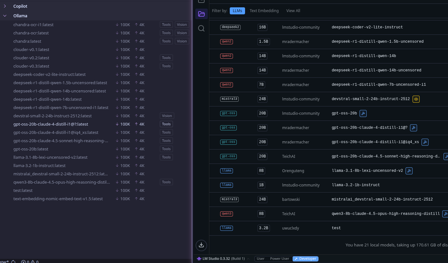Viewport: 448px width, 263px height.
Task: Click the wrench icon beside qwen3-8b-claude-4.5-opus-high-reasoning-distill
Action: pos(445,214)
